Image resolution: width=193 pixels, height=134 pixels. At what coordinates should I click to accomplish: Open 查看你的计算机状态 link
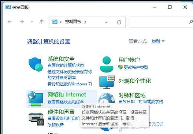click(x=66, y=65)
